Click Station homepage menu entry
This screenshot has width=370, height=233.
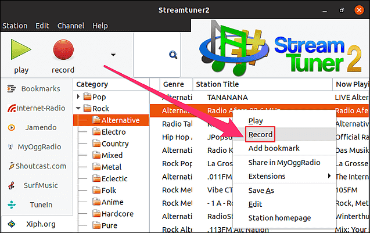279,218
